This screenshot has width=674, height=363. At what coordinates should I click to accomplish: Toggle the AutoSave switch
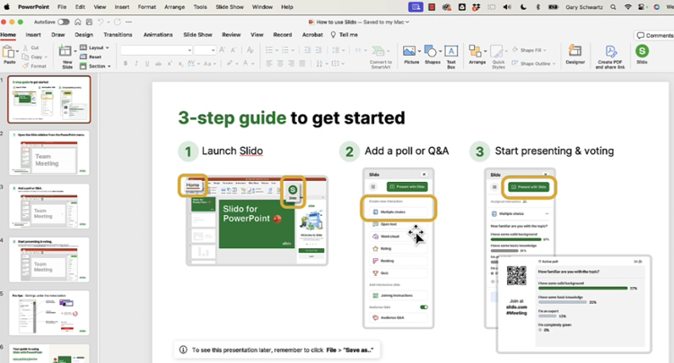[x=64, y=22]
